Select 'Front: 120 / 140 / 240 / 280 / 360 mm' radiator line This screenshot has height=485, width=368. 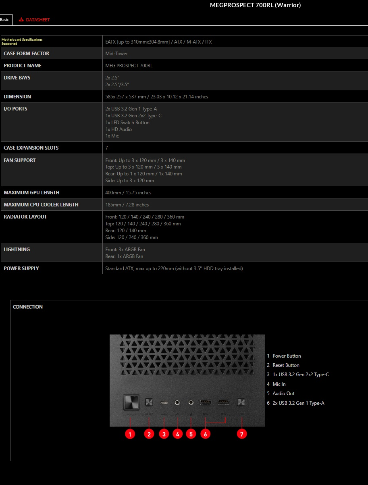(145, 217)
